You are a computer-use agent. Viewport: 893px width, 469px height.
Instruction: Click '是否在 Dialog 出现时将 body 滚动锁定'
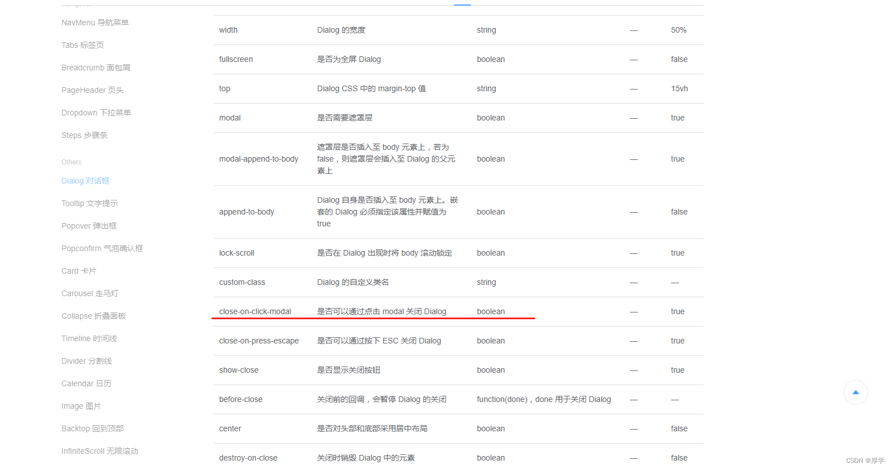point(385,253)
